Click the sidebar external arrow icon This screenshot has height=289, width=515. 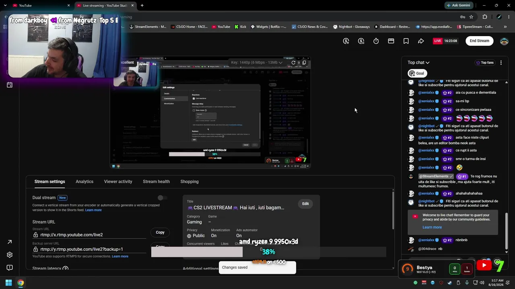click(10, 242)
